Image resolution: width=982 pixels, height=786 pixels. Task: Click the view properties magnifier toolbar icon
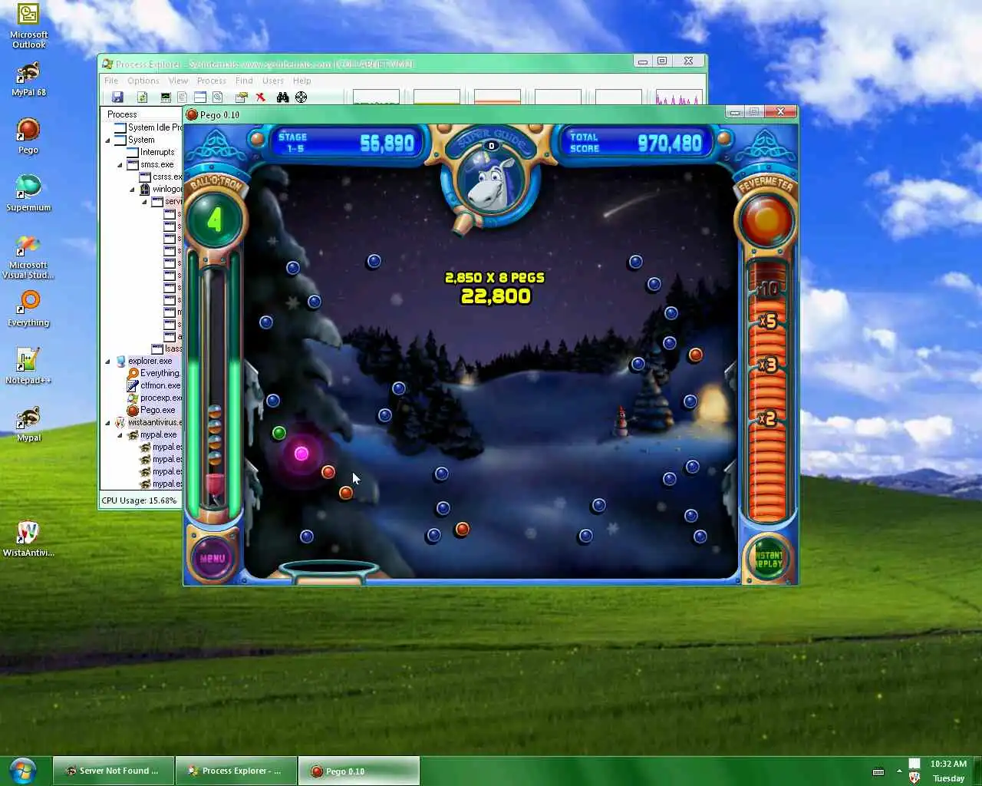click(218, 97)
